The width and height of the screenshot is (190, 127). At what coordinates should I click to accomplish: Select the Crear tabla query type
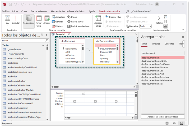(39, 21)
